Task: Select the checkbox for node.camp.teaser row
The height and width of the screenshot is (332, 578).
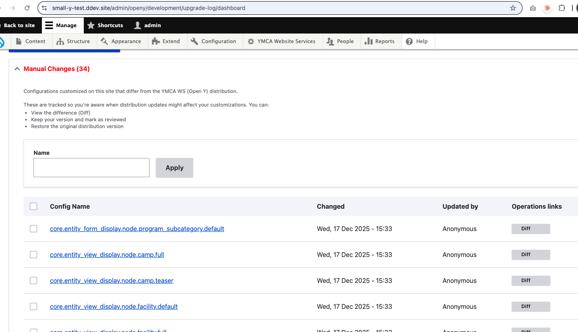Action: pos(34,281)
